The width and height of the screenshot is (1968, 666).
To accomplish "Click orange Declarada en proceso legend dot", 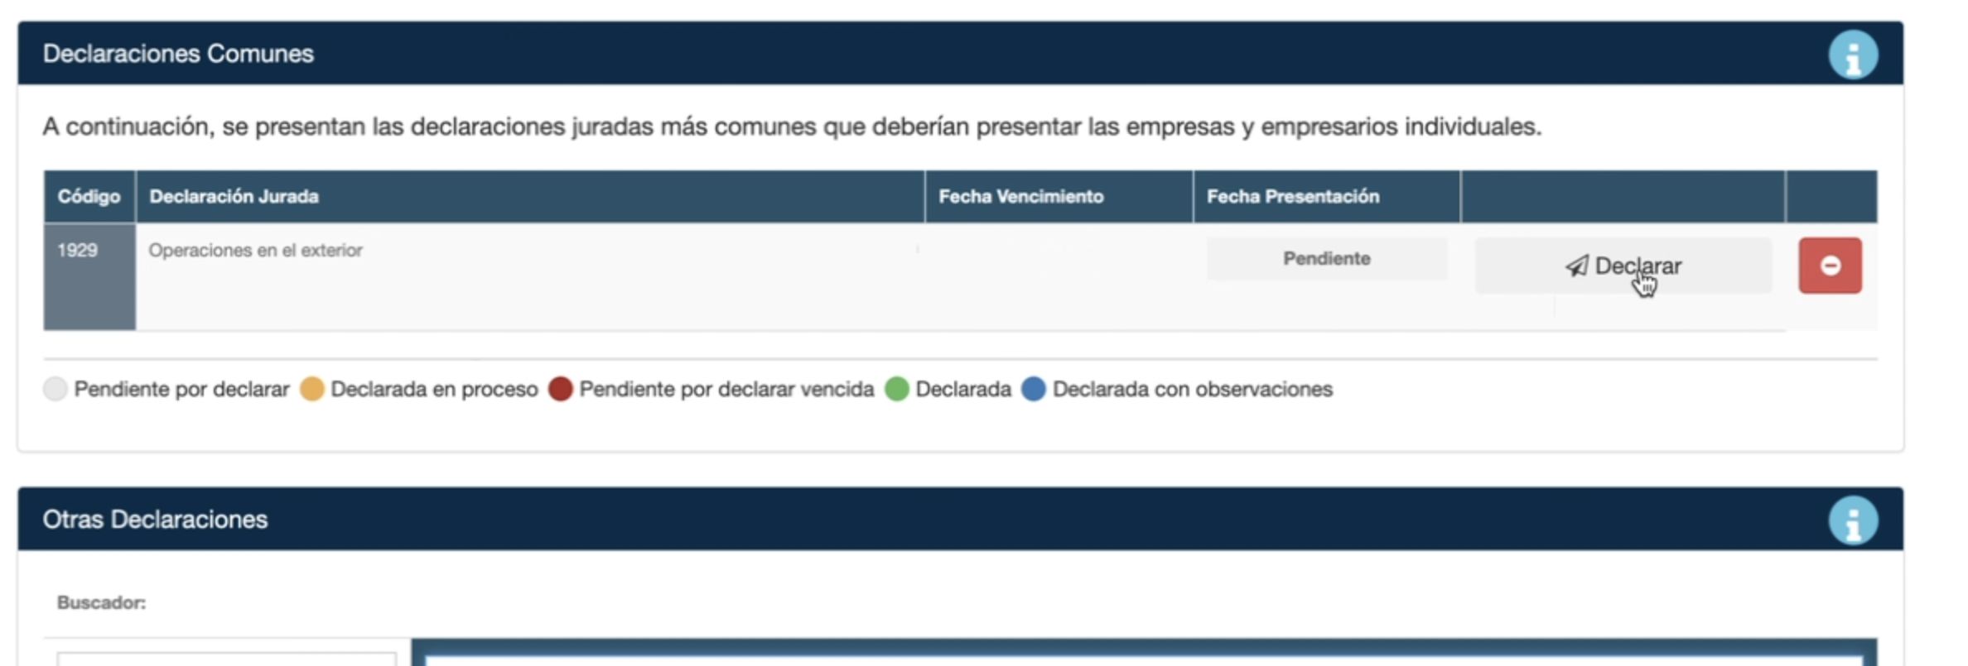I will [312, 389].
